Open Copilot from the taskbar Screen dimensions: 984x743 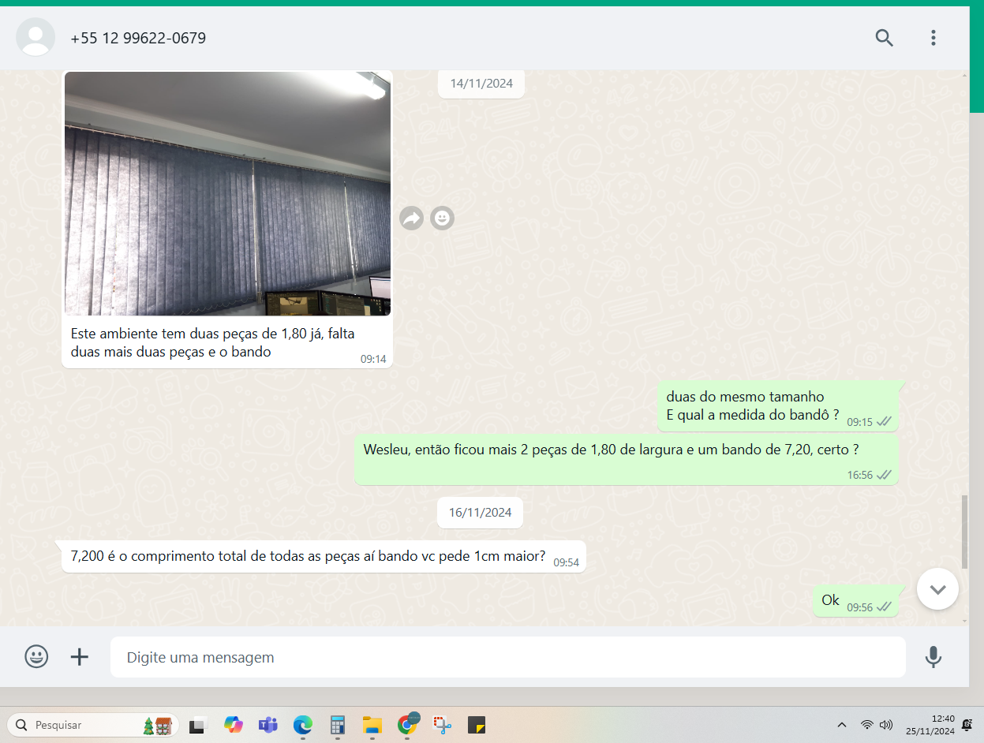234,724
